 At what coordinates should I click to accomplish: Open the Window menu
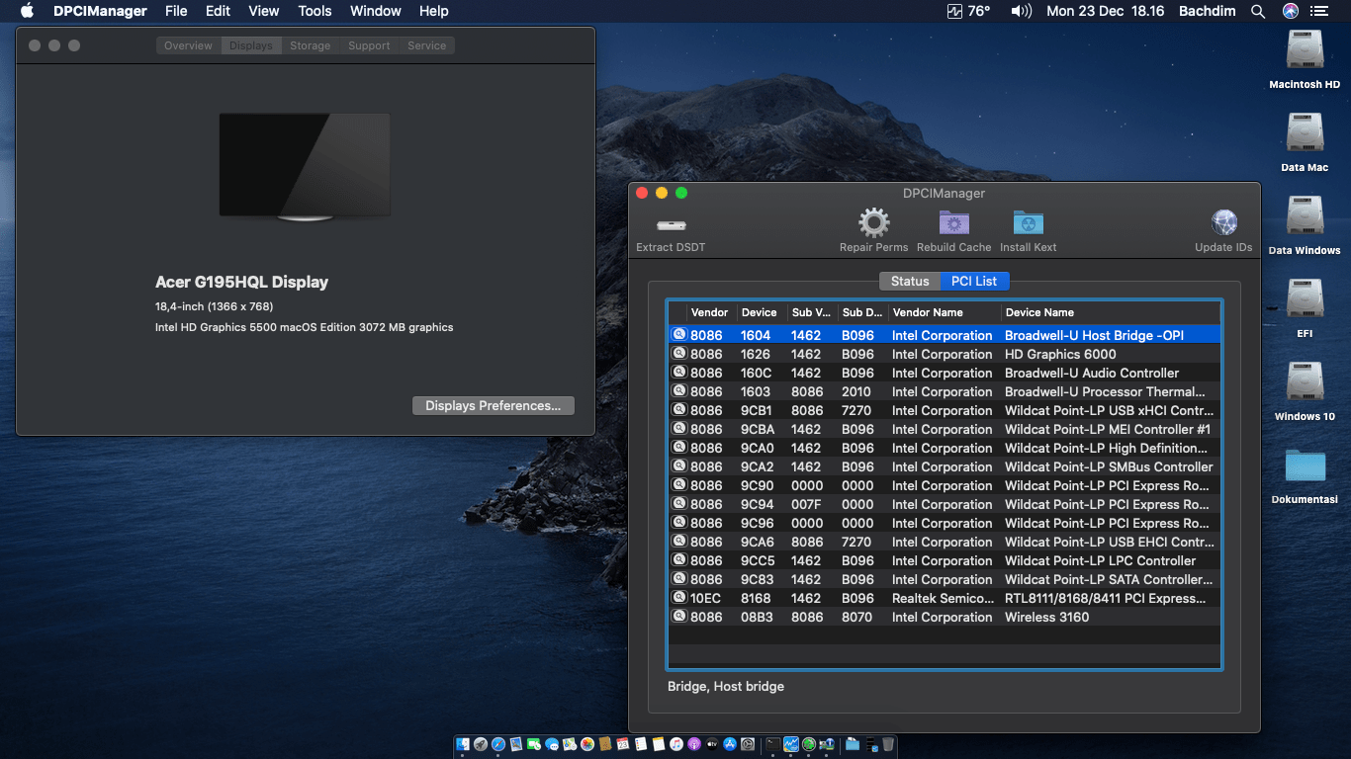point(375,11)
